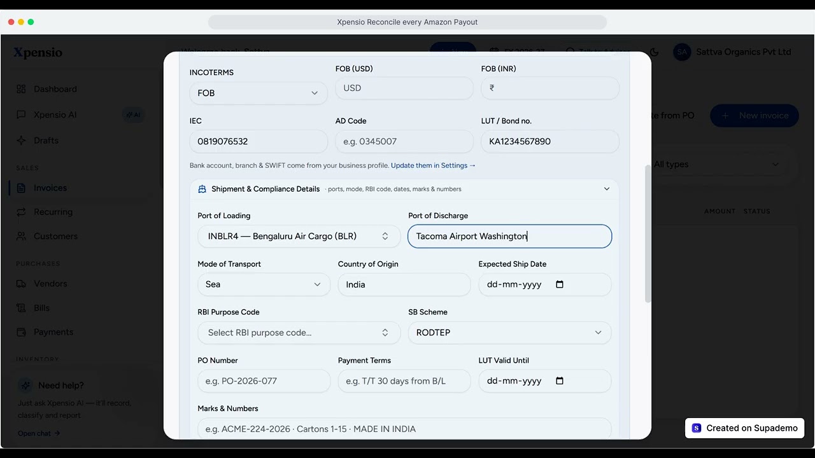Click the SA account avatar
The width and height of the screenshot is (815, 458).
(x=682, y=52)
